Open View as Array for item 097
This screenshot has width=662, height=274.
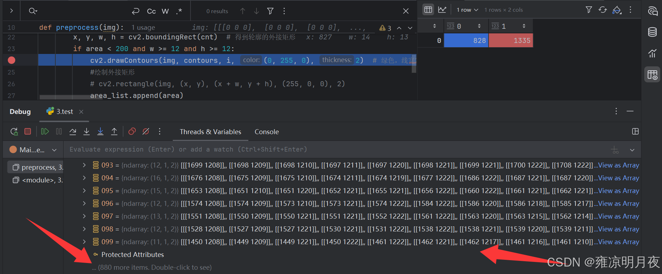(619, 216)
